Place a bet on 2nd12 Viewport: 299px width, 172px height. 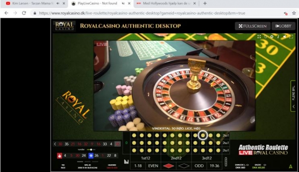(176, 158)
